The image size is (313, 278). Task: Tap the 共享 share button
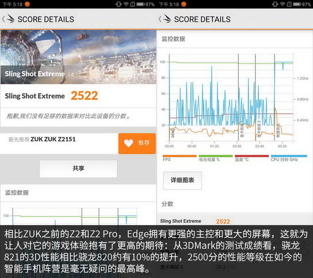click(78, 168)
